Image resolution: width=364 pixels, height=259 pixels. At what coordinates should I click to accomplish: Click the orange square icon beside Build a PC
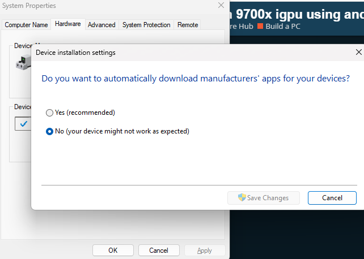(260, 26)
